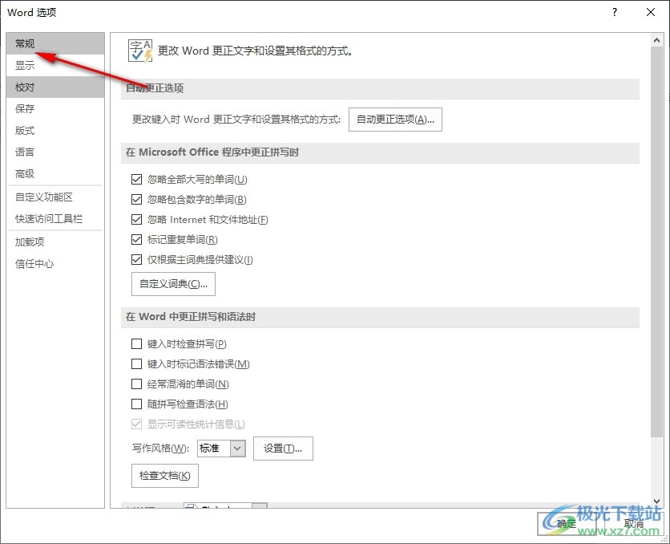Toggle 仅根据主词典提供建议 checkbox
This screenshot has height=544, width=670.
tap(137, 260)
